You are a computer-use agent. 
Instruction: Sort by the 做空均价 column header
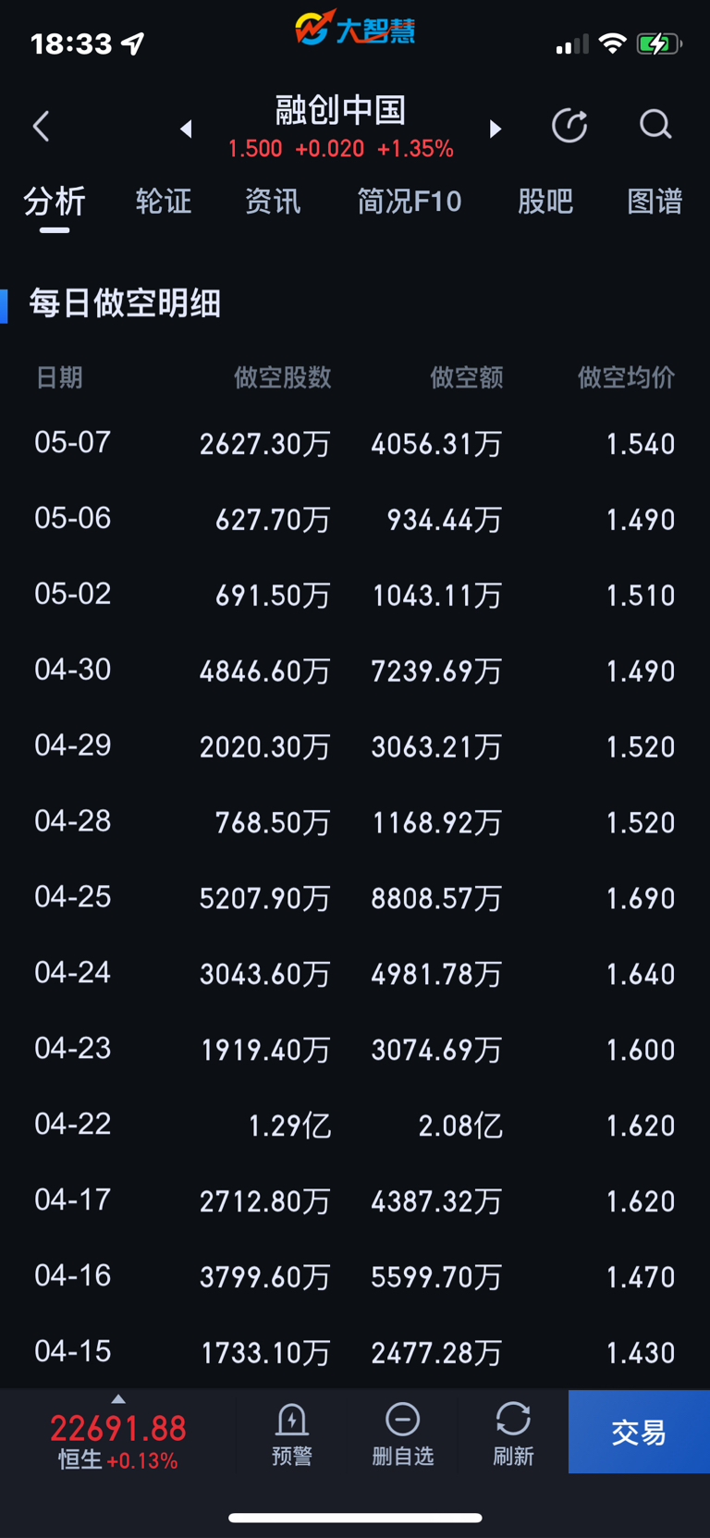coord(626,377)
